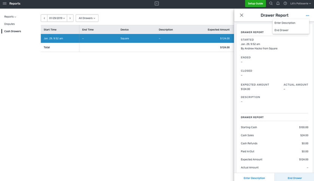The height and width of the screenshot is (181, 314).
Task: Select Enter Description from popup menu
Action: click(x=285, y=23)
